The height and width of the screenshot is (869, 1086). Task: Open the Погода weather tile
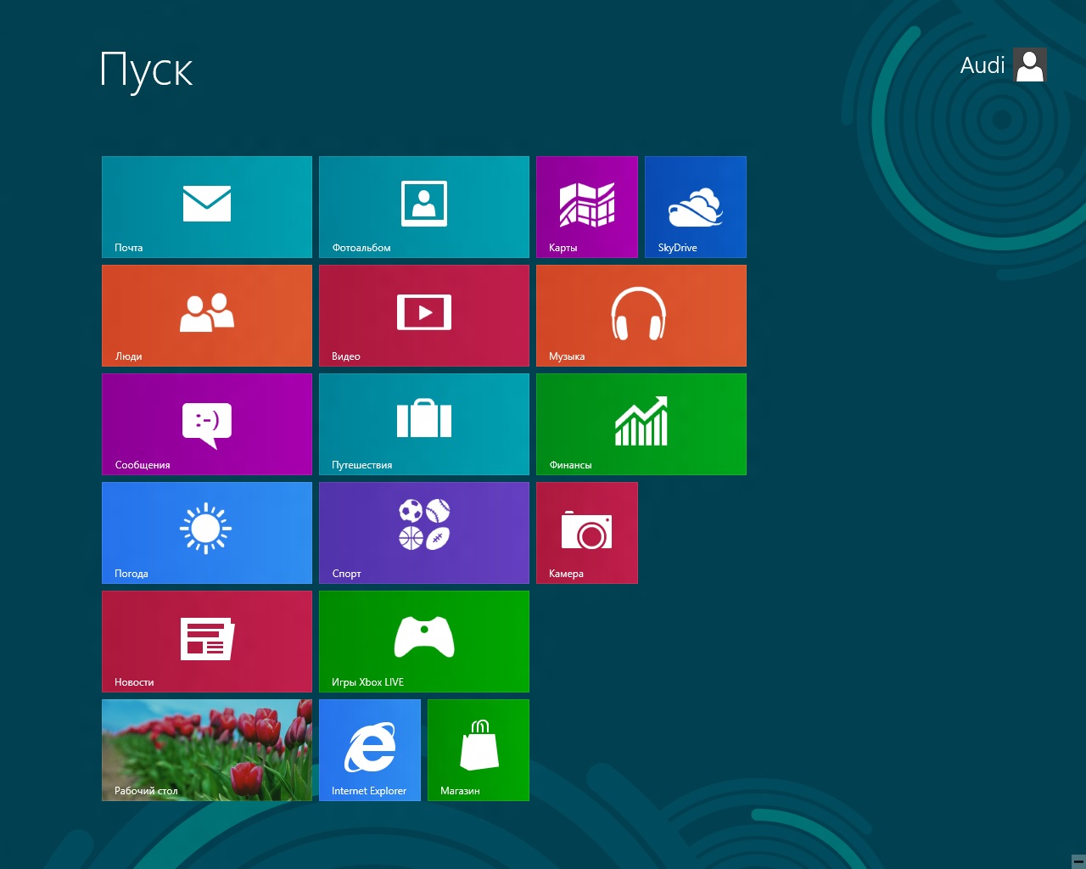(x=207, y=533)
